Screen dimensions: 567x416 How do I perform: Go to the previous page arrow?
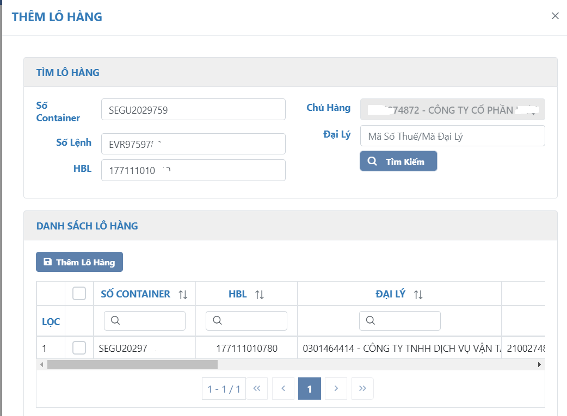pos(283,388)
